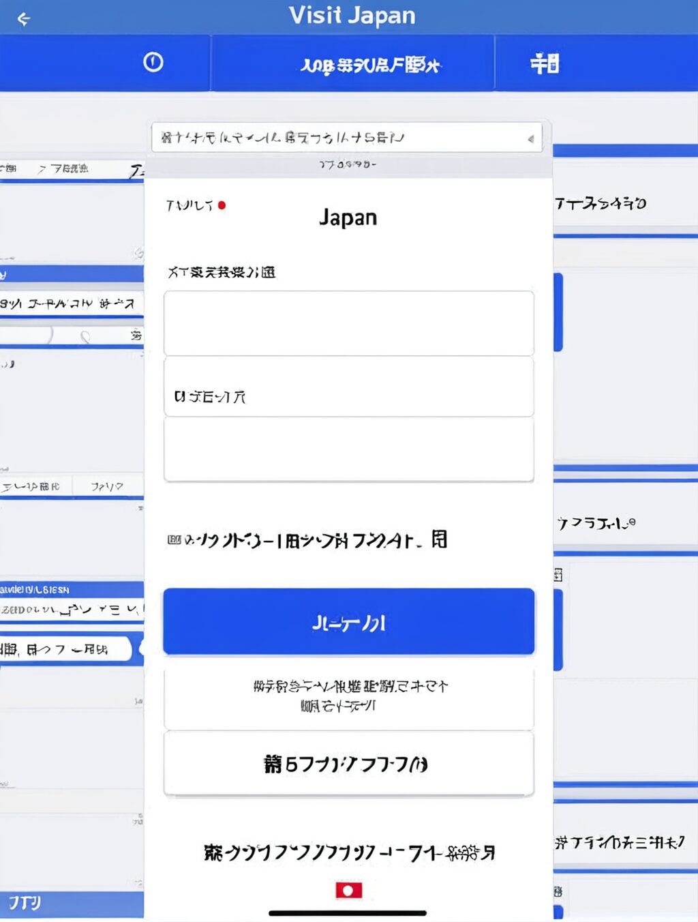The image size is (698, 922).
Task: Tap the large solid blue button
Action: point(348,621)
